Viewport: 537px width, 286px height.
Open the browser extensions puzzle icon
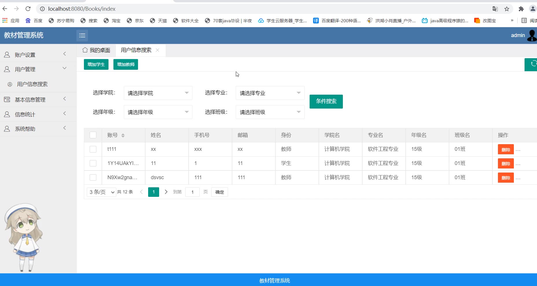pyautogui.click(x=521, y=9)
